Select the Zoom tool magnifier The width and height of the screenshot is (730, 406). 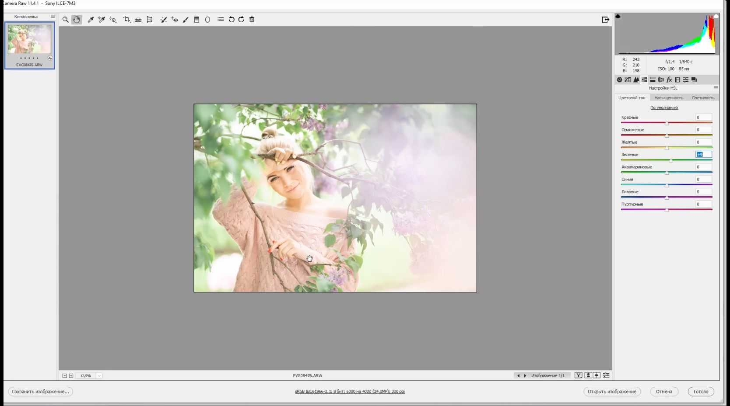pos(65,20)
